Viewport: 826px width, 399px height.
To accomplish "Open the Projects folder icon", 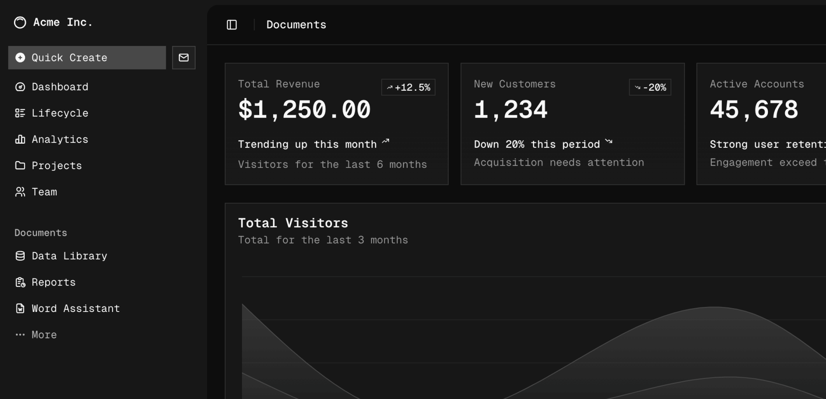I will (x=20, y=165).
